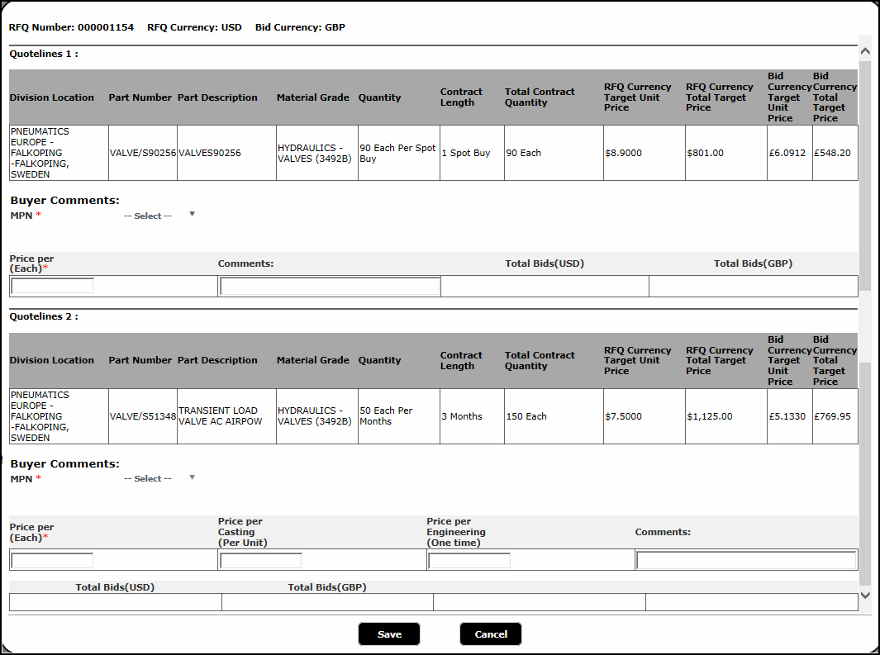This screenshot has width=880, height=655.
Task: Click the Buyer Comments label under Quotelines 1
Action: point(65,200)
